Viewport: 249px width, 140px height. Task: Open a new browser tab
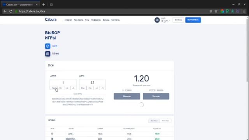point(44,5)
